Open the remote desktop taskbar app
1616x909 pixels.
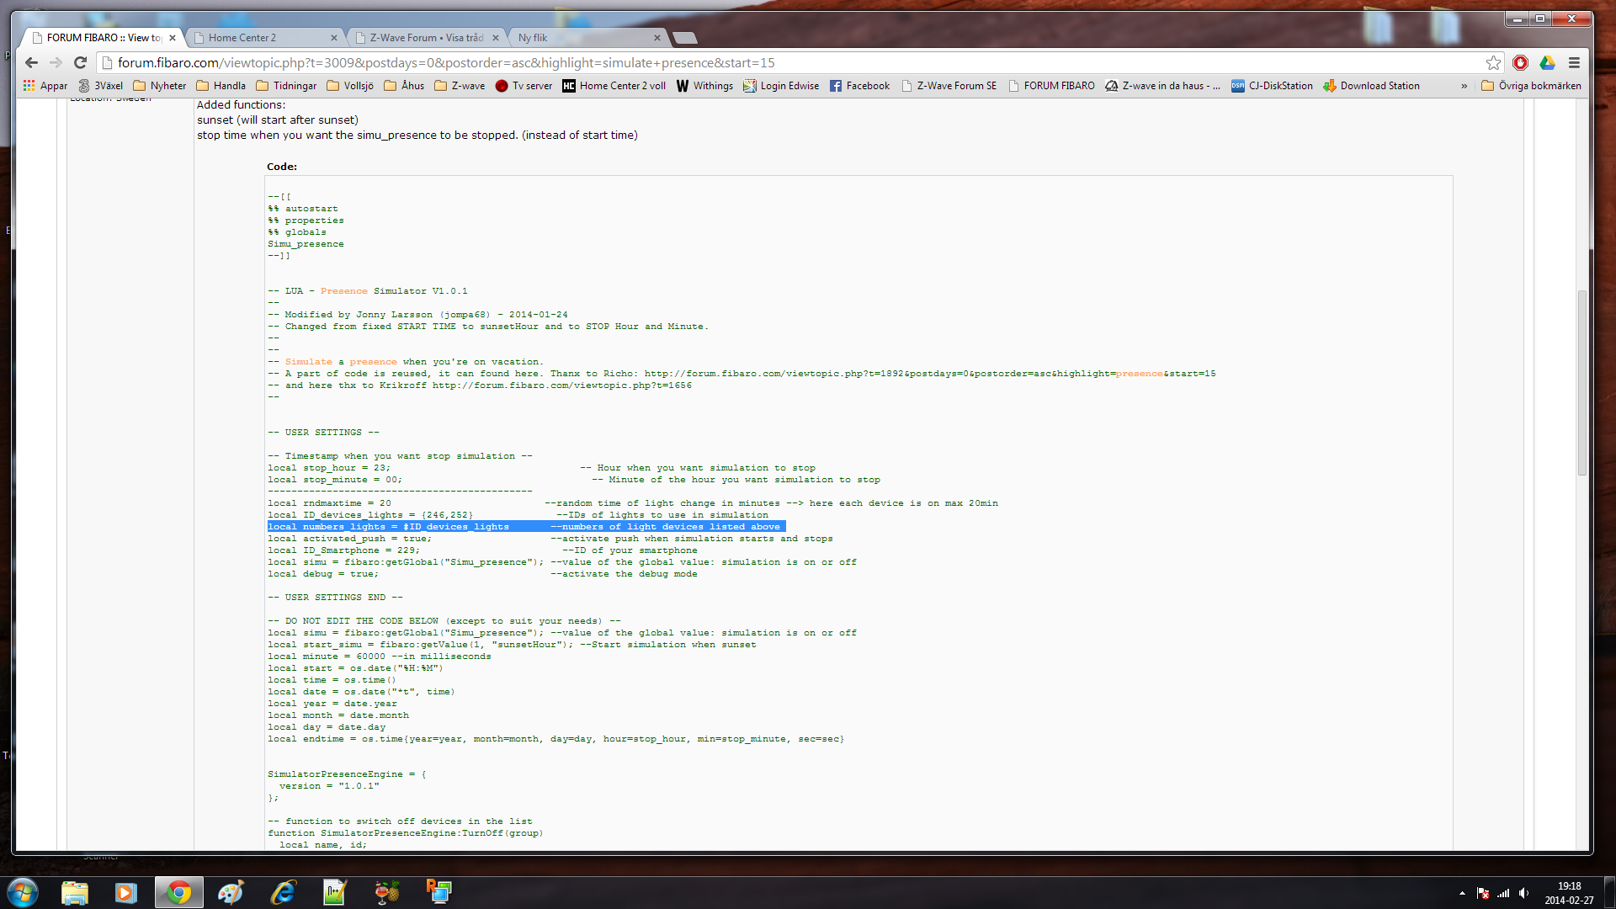(x=439, y=892)
